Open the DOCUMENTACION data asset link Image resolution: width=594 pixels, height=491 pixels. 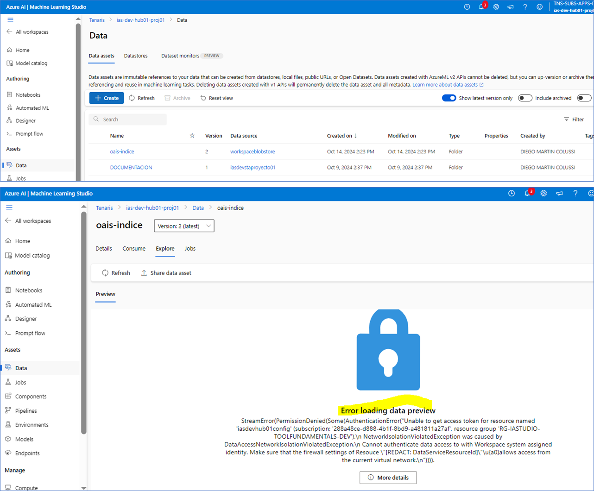tap(131, 167)
